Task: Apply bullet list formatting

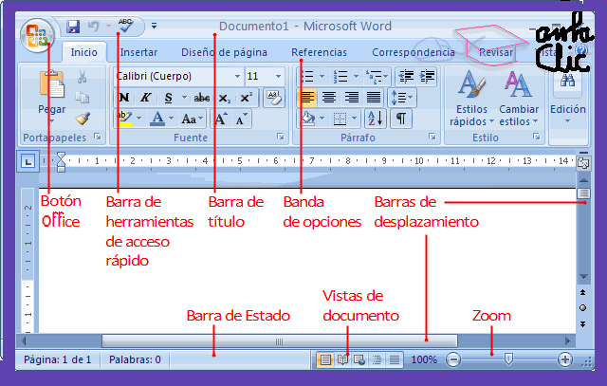Action: [x=307, y=76]
